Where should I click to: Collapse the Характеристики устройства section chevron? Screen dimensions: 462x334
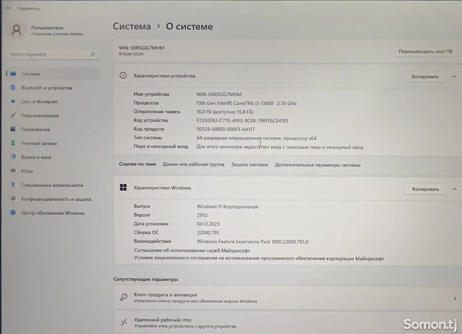[x=454, y=76]
